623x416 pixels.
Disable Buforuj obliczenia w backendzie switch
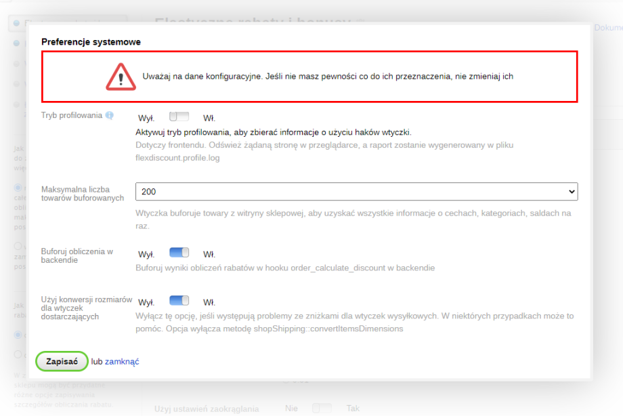(179, 253)
